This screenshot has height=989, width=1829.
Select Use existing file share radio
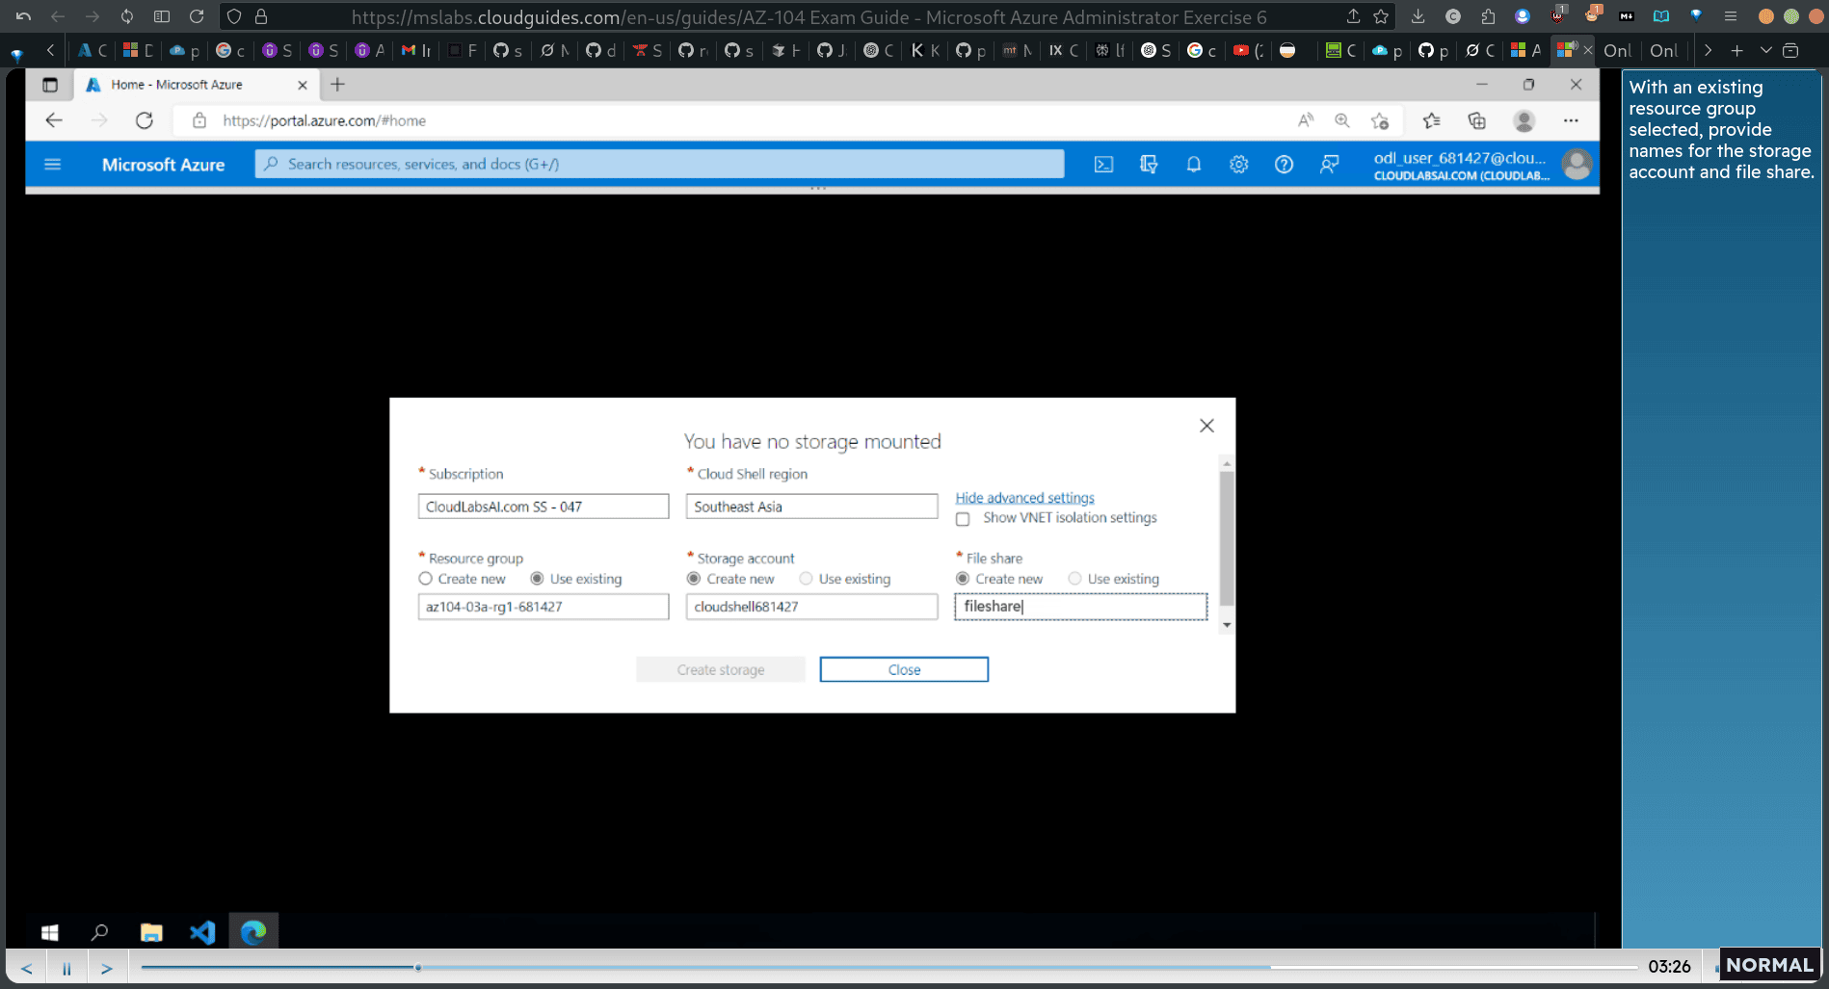point(1074,579)
